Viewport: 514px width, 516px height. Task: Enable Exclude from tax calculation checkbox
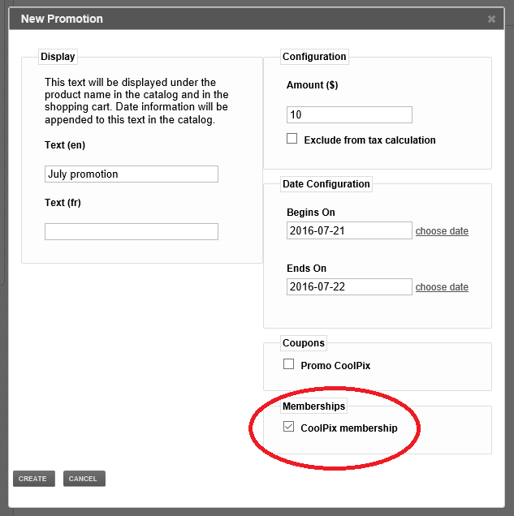292,139
